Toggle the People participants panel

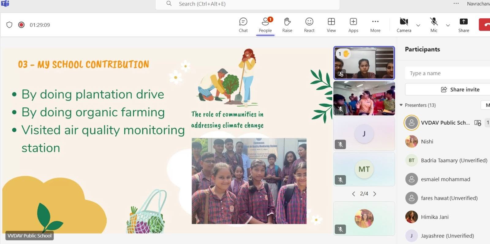point(265,25)
